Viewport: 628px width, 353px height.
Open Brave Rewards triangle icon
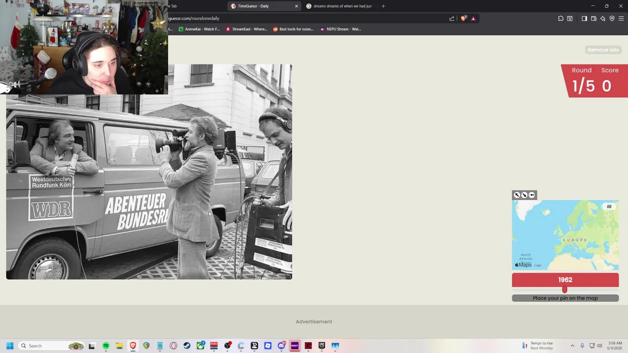click(473, 19)
